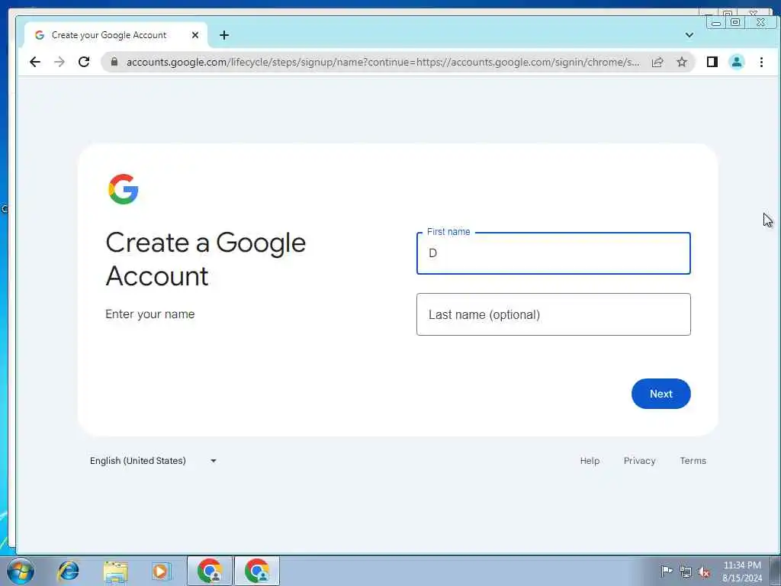Screen dimensions: 781x586
Task: Switch to the second Chrome taskbar window
Action: (x=257, y=571)
